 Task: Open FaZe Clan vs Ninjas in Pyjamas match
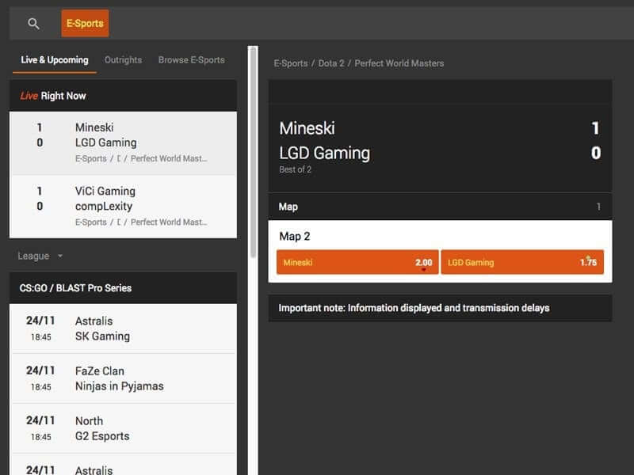tap(124, 378)
